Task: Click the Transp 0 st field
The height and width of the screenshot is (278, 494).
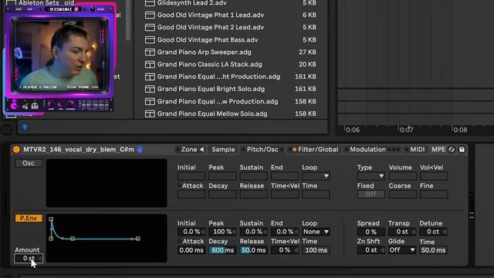Action: tap(402, 232)
